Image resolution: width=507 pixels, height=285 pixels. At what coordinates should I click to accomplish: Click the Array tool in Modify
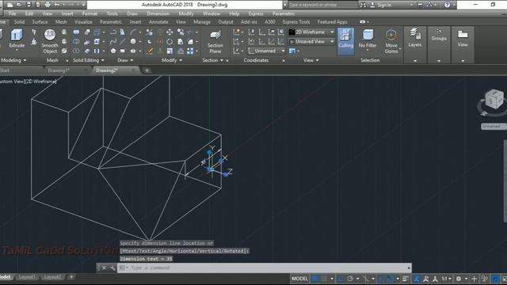pos(190,51)
